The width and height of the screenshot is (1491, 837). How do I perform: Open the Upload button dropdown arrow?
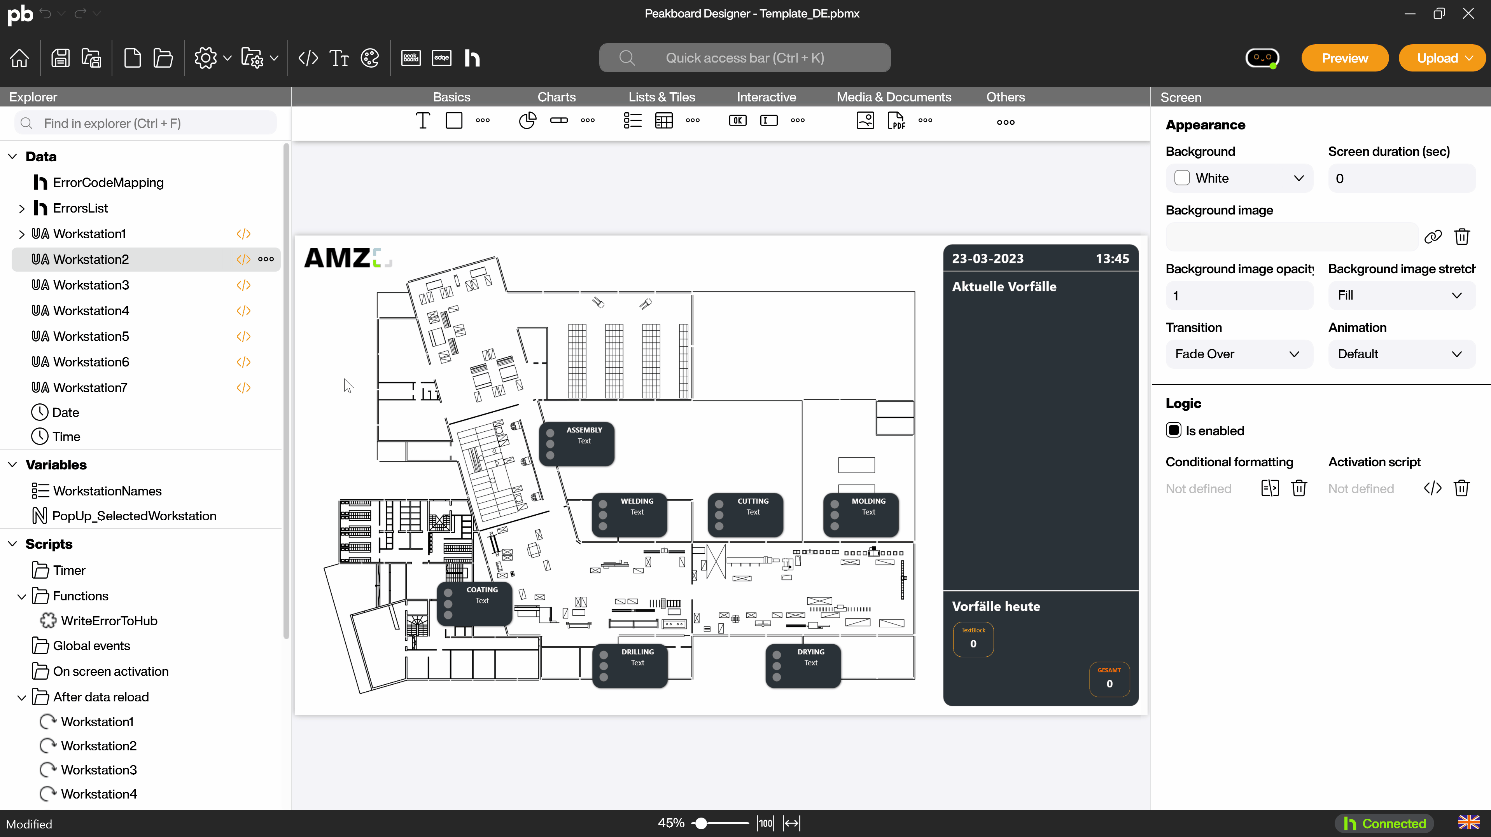[1469, 58]
